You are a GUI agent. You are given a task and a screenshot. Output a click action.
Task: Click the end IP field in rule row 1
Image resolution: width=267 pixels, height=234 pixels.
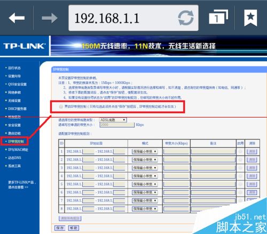(119, 152)
